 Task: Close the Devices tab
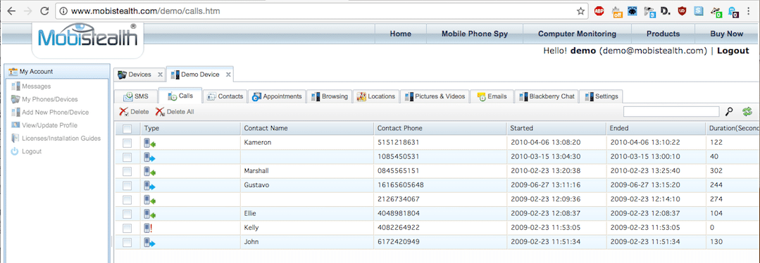pyautogui.click(x=160, y=75)
